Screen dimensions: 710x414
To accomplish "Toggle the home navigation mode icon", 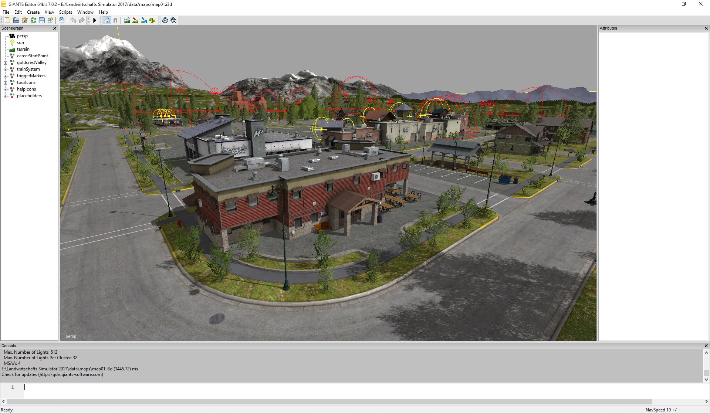I will (107, 20).
